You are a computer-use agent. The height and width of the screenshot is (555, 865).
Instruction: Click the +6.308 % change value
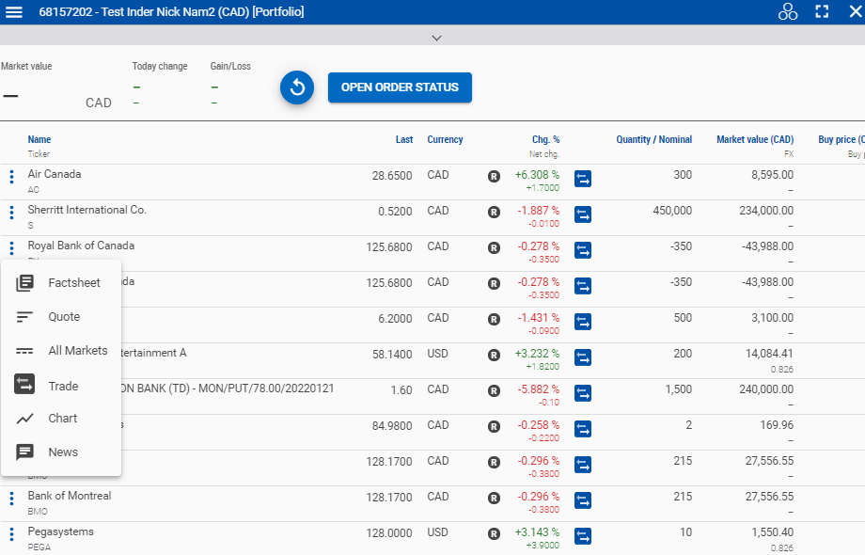click(537, 175)
